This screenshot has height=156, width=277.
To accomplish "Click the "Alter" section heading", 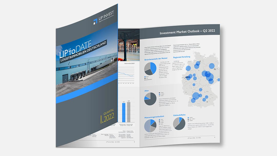I will pos(147,91).
